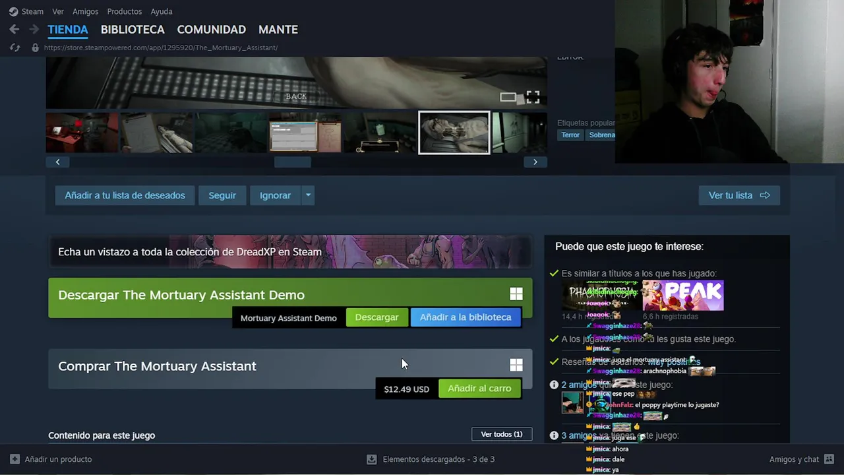The height and width of the screenshot is (475, 844).
Task: Select the computer screen thumbnail
Action: click(x=305, y=133)
